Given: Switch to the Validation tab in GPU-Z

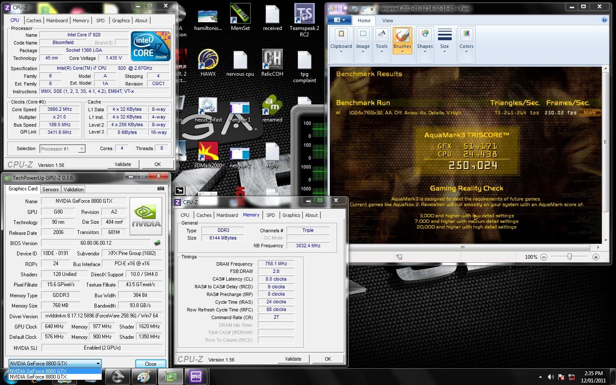Looking at the screenshot, I should 74,189.
